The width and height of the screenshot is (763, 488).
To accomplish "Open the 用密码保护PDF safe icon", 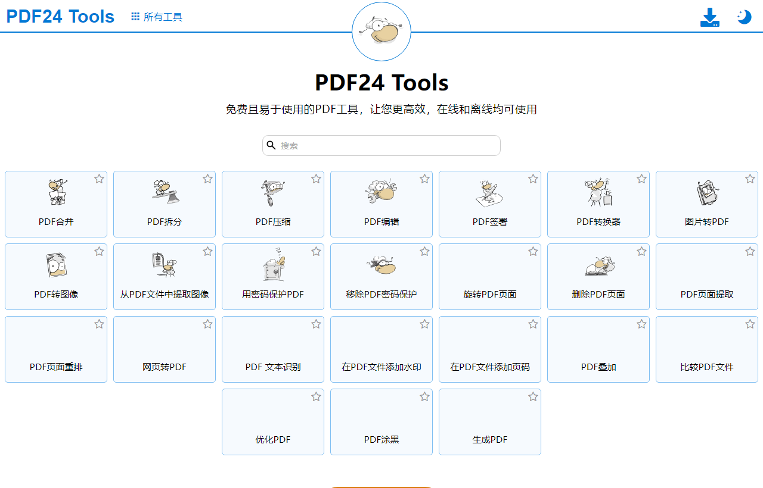I will coord(274,265).
